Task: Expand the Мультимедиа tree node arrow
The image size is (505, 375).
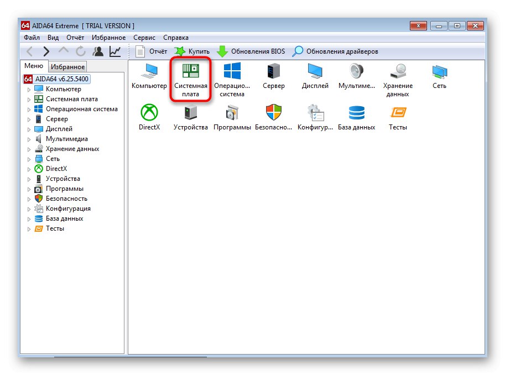Action: pyautogui.click(x=29, y=139)
